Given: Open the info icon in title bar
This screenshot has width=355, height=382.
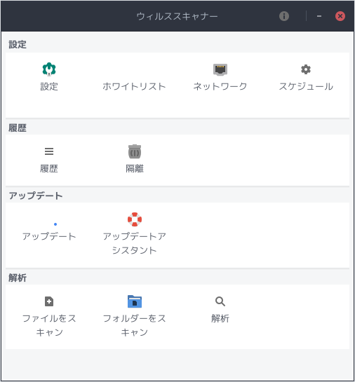Looking at the screenshot, I should click(x=284, y=16).
